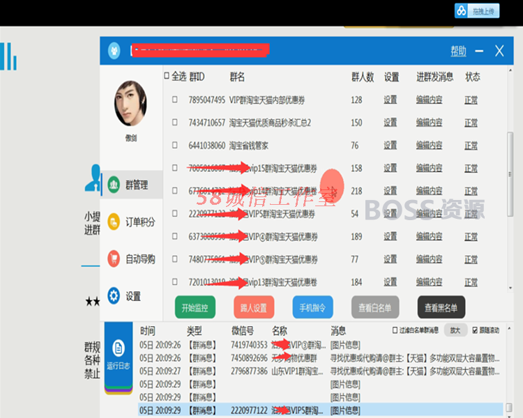Click the cloud upload icon at top right
Viewport: 523px width, 418px height.
click(x=462, y=11)
